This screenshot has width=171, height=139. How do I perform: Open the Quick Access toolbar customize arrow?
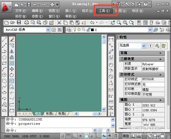tap(57, 5)
